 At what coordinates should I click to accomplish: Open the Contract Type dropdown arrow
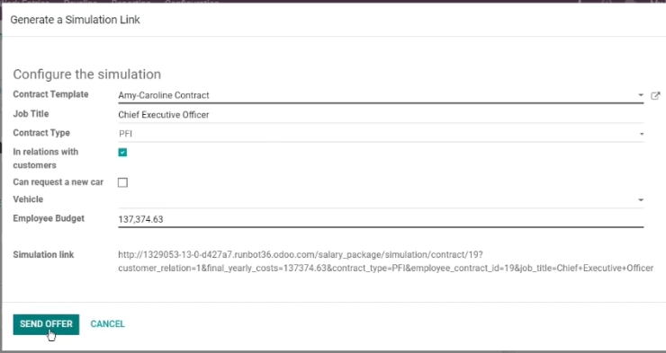(x=642, y=134)
